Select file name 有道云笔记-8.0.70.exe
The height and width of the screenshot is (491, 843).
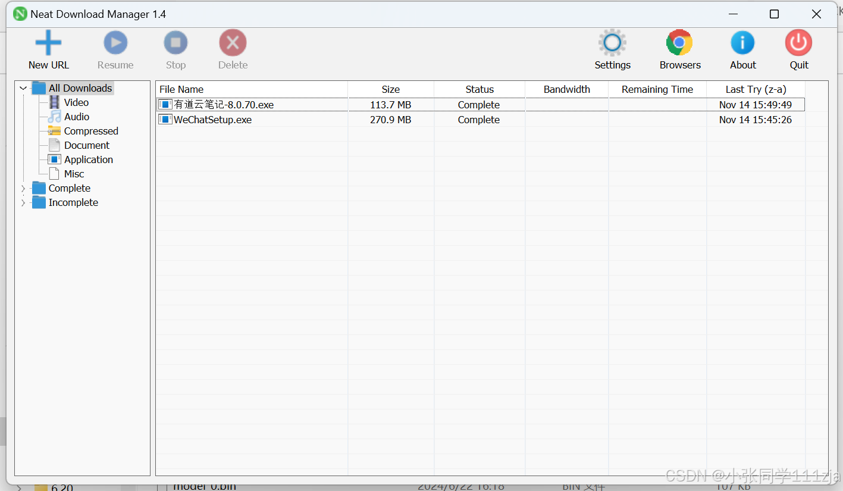[x=224, y=105]
